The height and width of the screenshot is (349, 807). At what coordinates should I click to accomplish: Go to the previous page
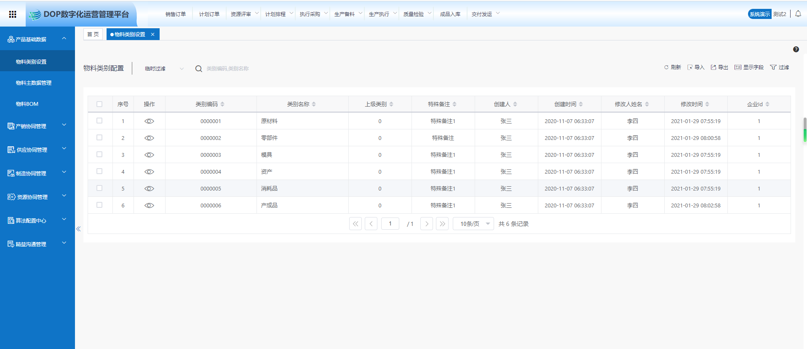pos(371,224)
